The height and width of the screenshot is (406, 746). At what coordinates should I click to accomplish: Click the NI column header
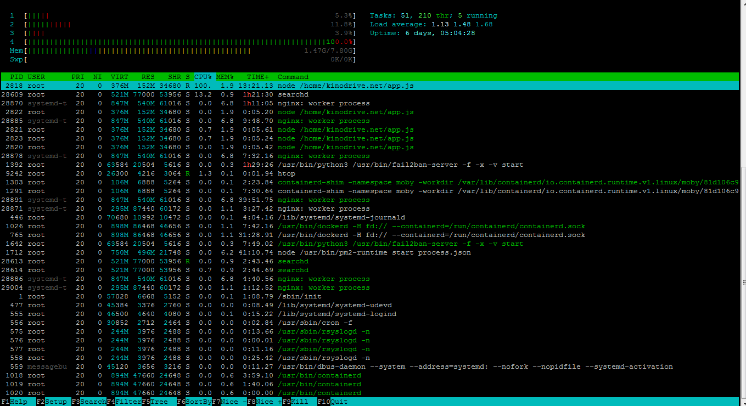(98, 77)
